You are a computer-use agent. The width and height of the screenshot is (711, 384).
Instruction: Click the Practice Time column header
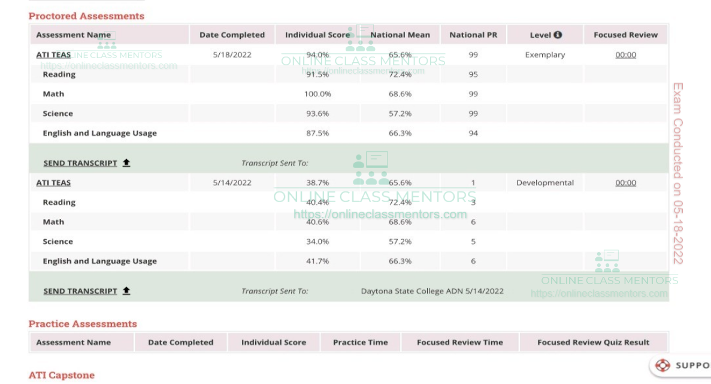click(x=360, y=343)
